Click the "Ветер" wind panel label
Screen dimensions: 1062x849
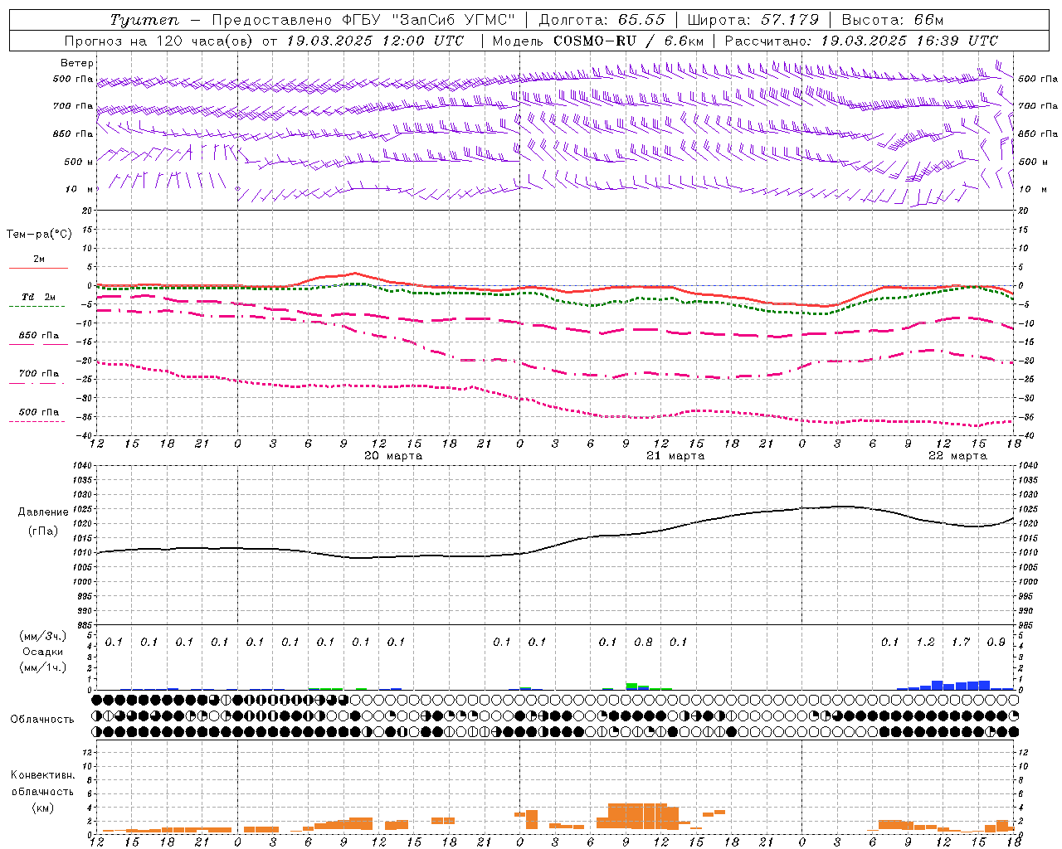click(x=77, y=63)
